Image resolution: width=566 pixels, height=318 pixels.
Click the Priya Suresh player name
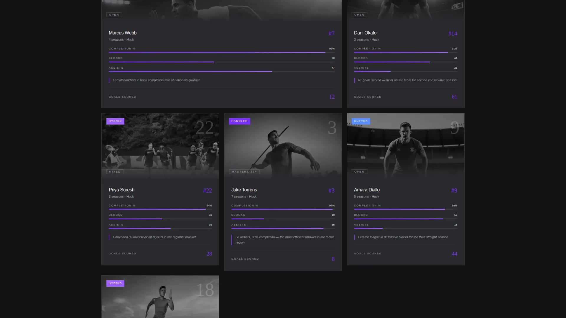coord(121,190)
